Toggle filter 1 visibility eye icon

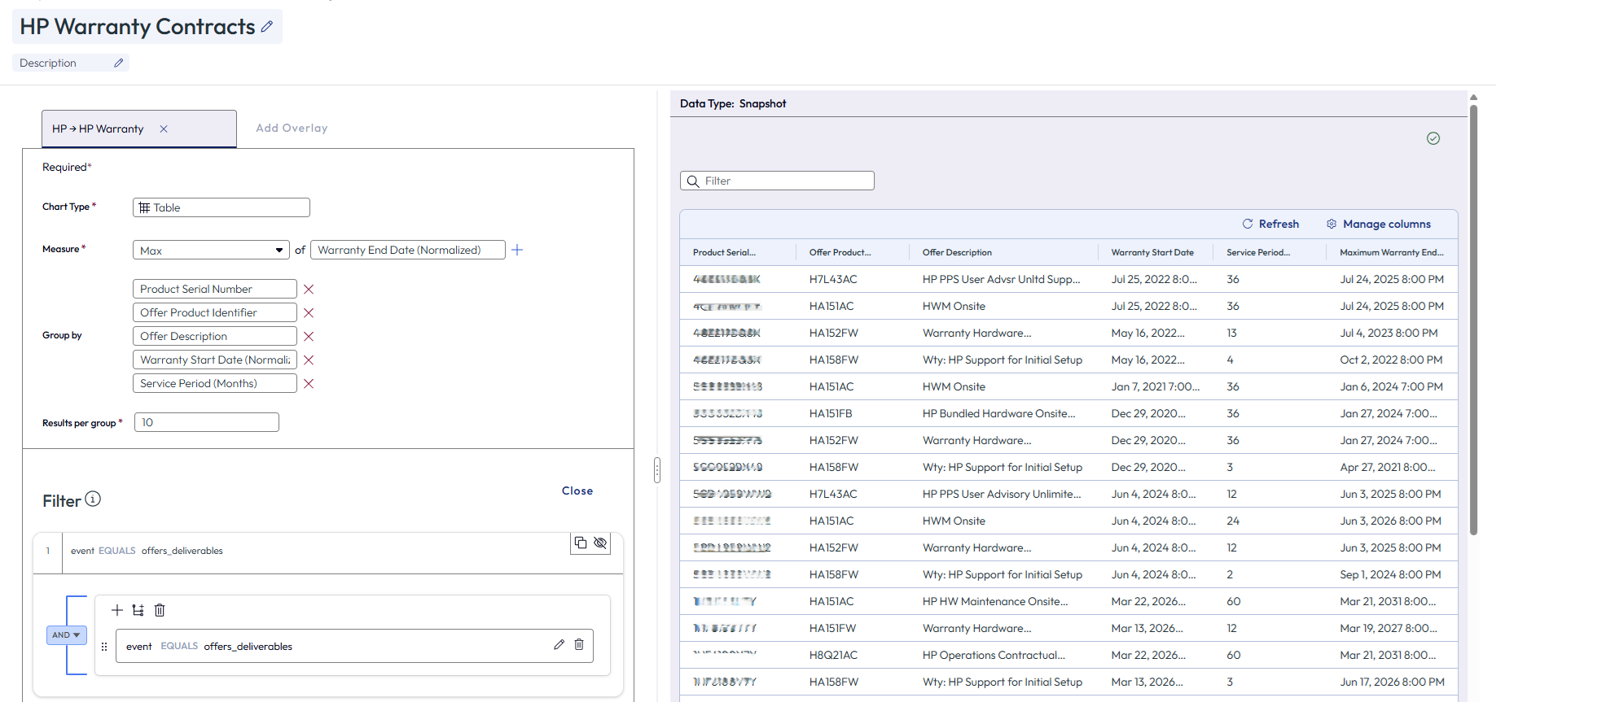(x=600, y=543)
